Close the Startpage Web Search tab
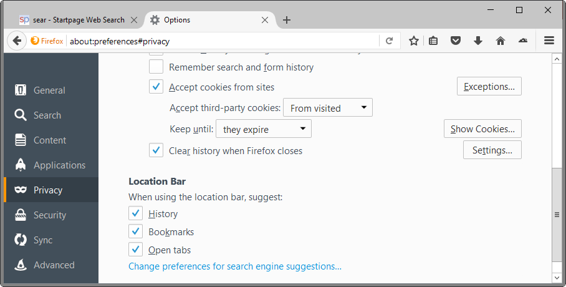The image size is (566, 287). [x=134, y=20]
